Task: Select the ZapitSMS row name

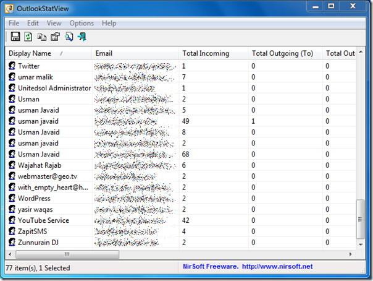Action: click(33, 231)
